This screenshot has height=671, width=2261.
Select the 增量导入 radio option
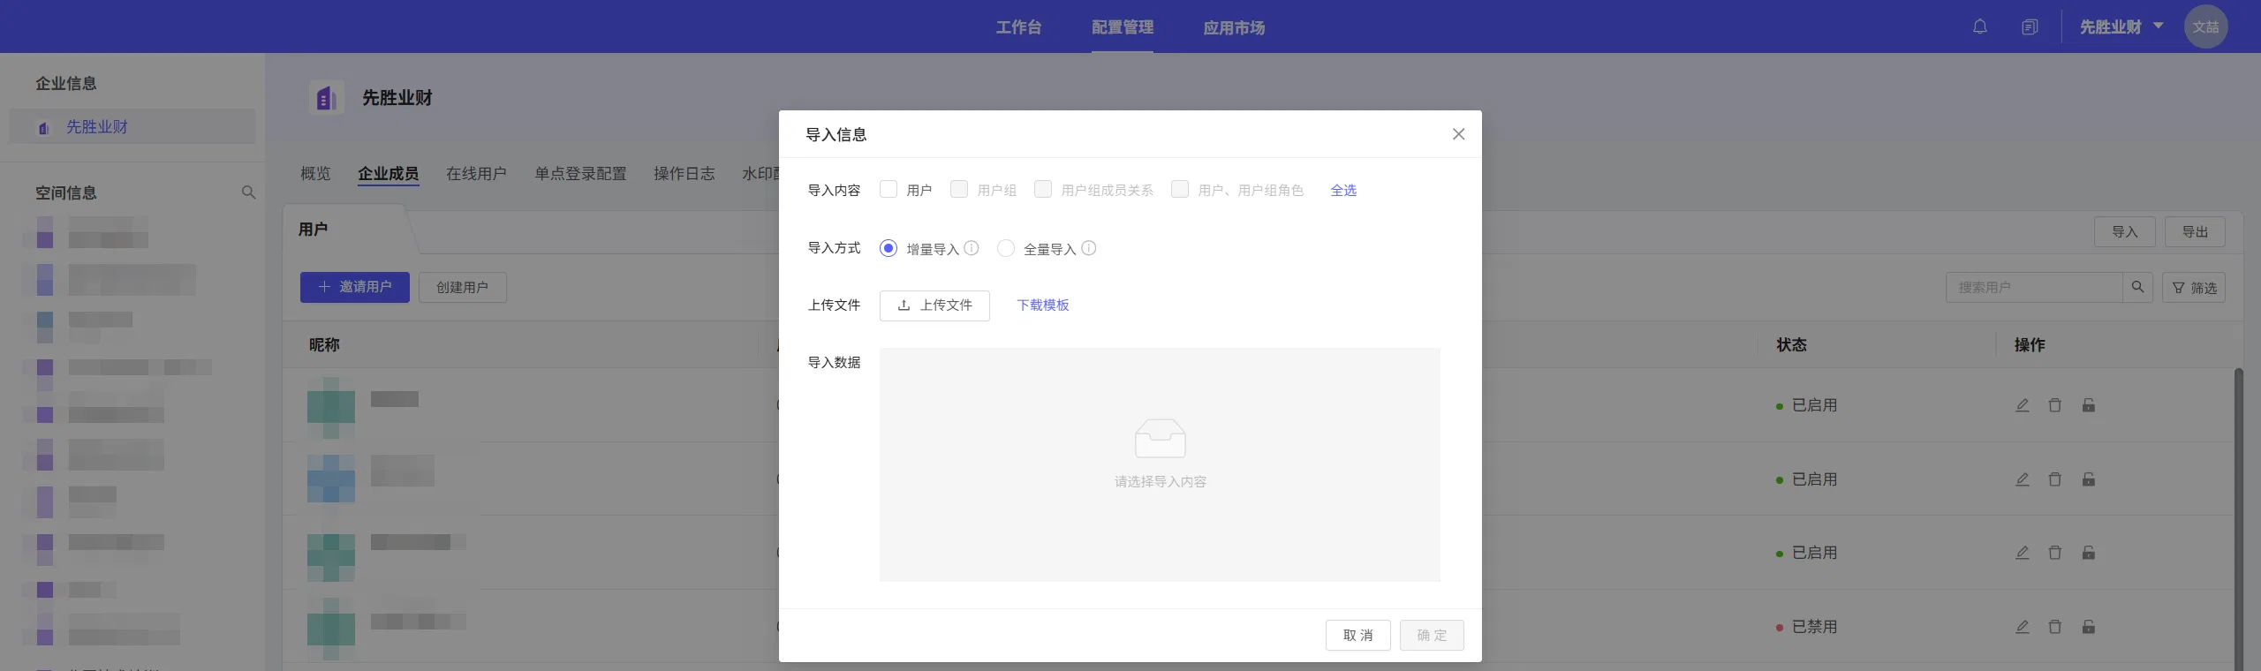(889, 248)
